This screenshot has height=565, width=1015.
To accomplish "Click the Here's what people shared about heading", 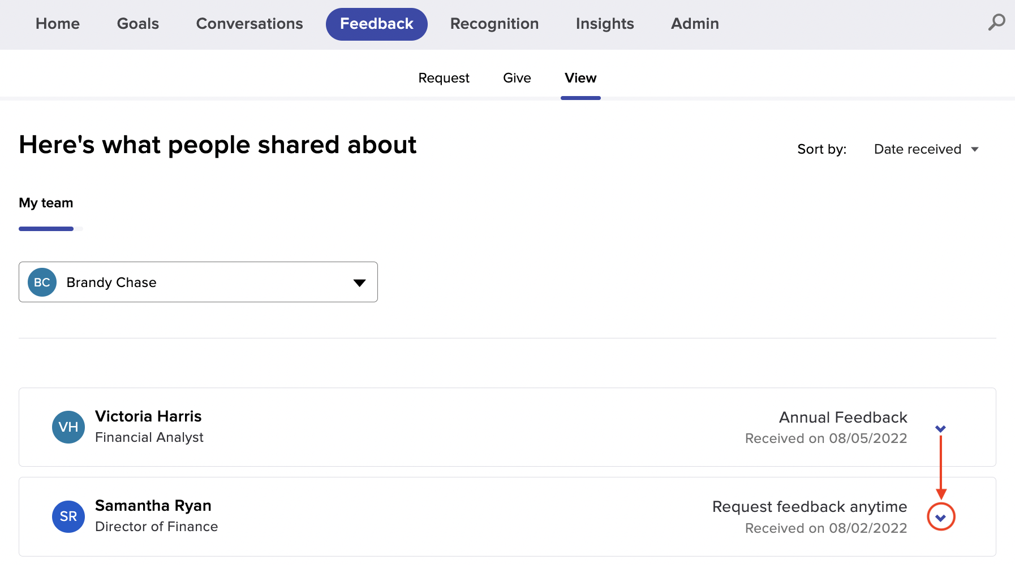I will (x=218, y=145).
